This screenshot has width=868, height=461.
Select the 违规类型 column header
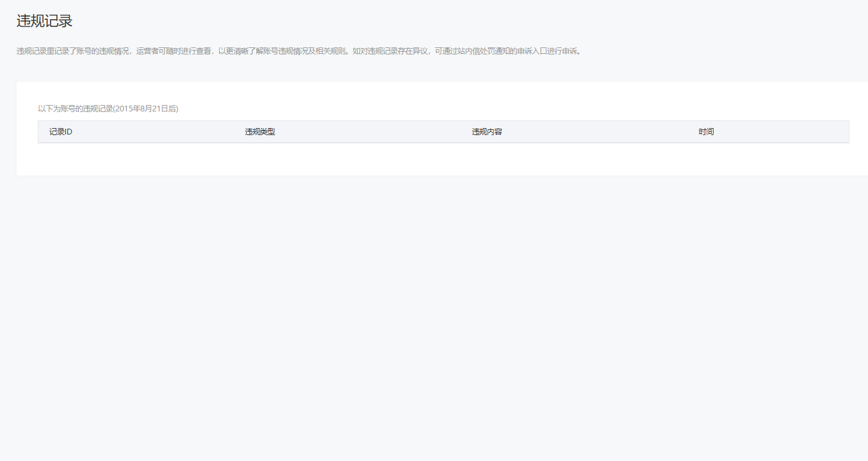[x=259, y=132]
